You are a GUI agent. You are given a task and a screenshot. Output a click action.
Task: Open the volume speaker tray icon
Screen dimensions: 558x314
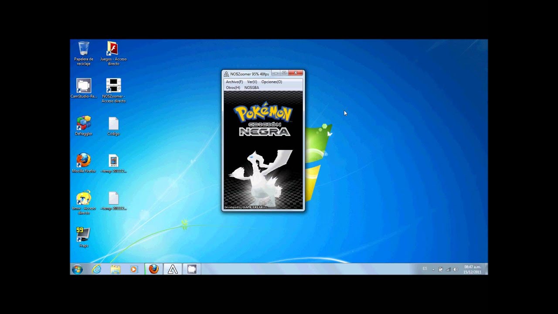456,269
